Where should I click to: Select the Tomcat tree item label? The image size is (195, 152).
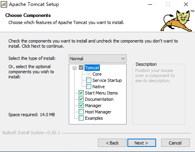click(92, 68)
